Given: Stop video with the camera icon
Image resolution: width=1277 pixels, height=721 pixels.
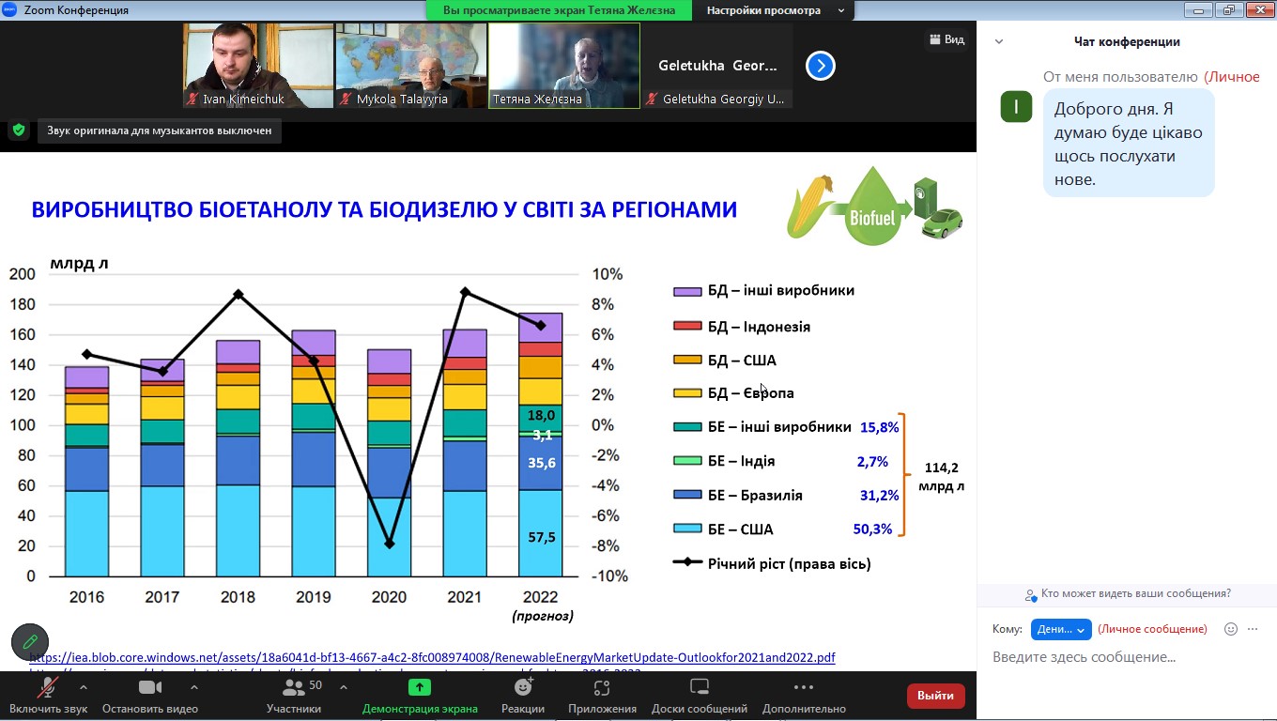Looking at the screenshot, I should [150, 688].
